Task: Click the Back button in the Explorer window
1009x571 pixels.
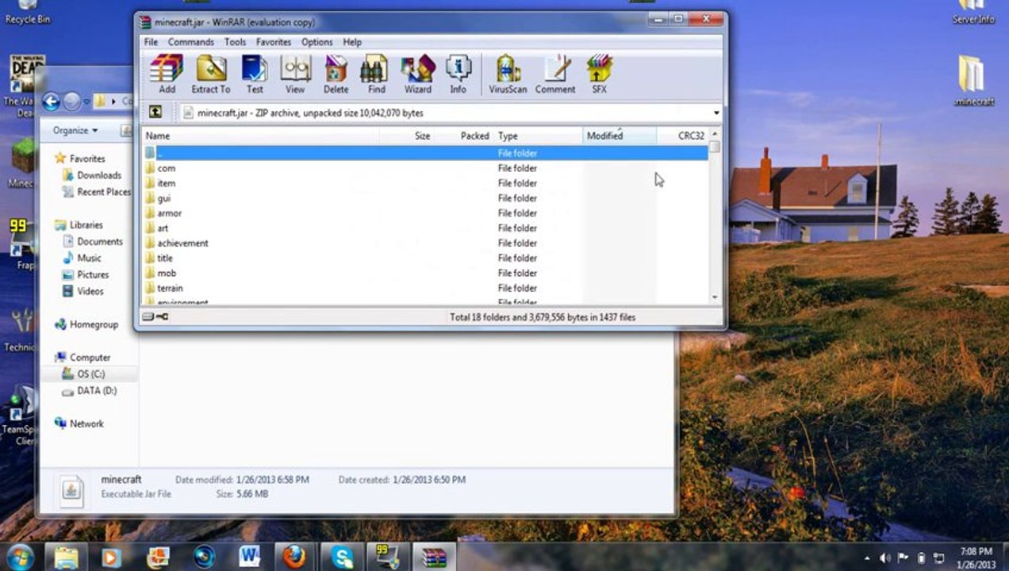Action: pos(51,102)
